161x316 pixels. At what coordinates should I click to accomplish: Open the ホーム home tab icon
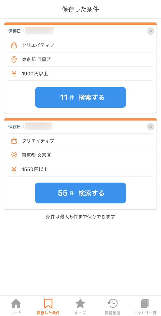click(16, 304)
